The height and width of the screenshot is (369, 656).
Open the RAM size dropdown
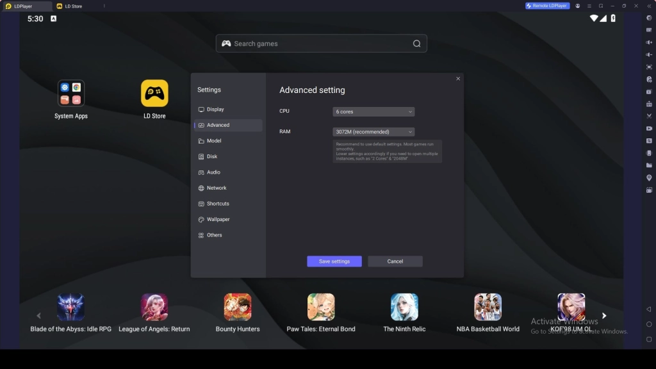tap(373, 131)
